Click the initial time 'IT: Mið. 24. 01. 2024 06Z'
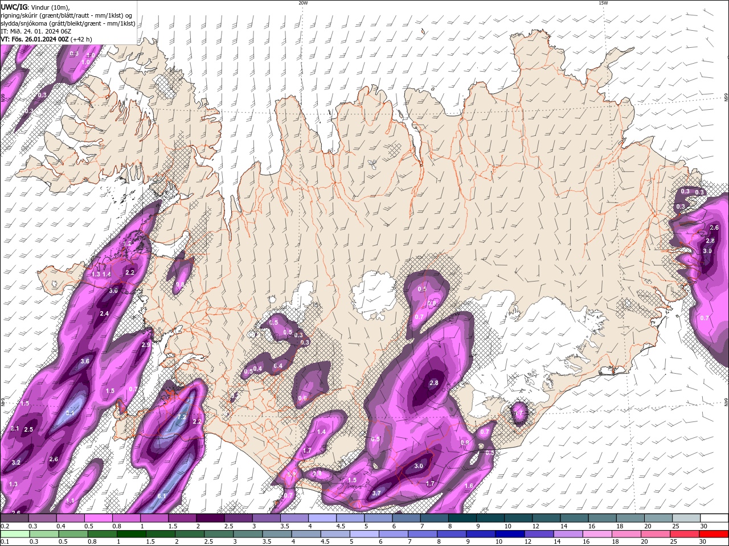 click(36, 31)
